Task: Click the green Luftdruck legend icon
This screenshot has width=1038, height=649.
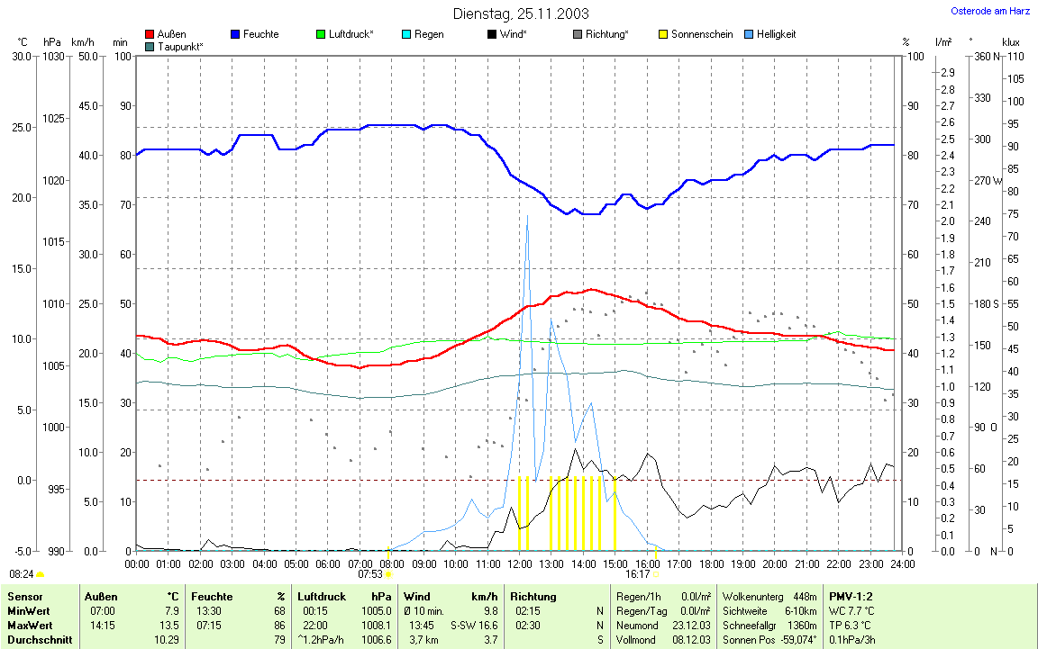Action: click(x=321, y=34)
